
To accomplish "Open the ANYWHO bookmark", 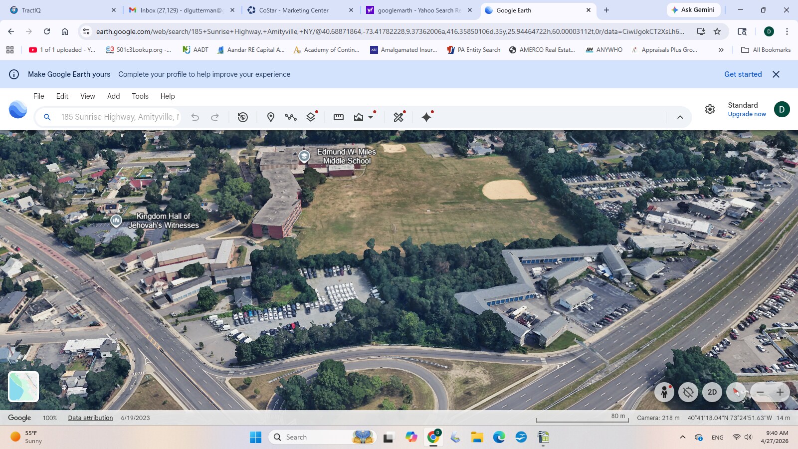I will 604,50.
